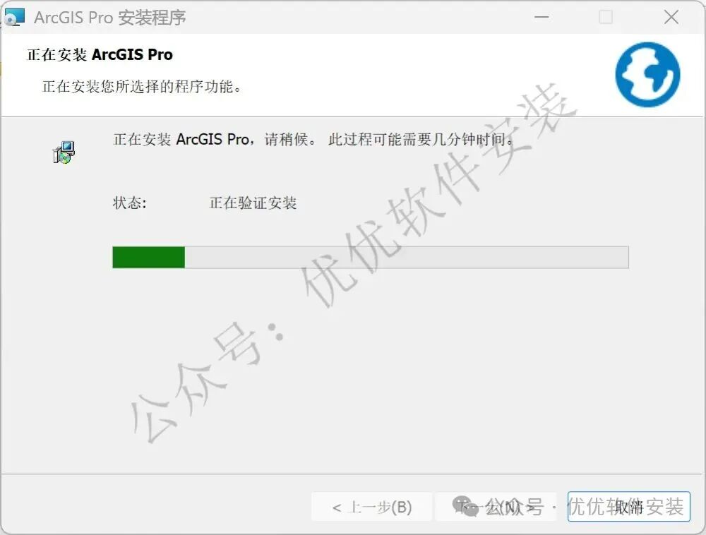
Task: Click the ArcGIS Pro globe logo
Action: (x=647, y=75)
